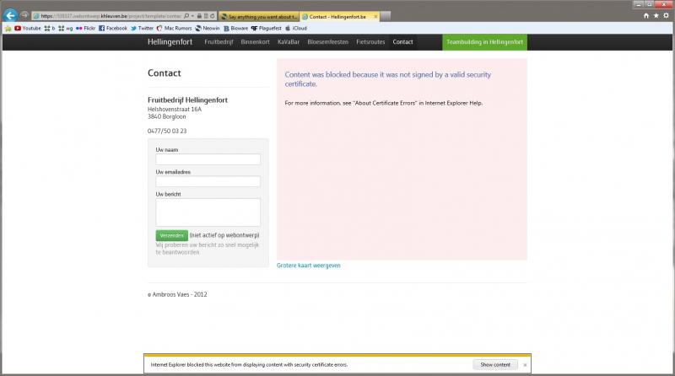675x376 pixels.
Task: Close the 'Contact - Hellingenfort.be' tab
Action: (375, 16)
